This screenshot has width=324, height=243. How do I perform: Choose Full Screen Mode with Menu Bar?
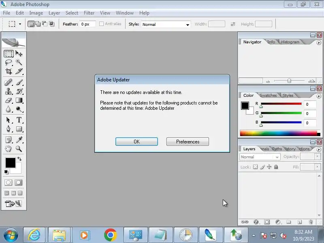pos(14,193)
